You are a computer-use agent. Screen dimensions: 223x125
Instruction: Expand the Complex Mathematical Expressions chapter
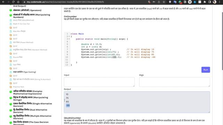tap(28, 92)
